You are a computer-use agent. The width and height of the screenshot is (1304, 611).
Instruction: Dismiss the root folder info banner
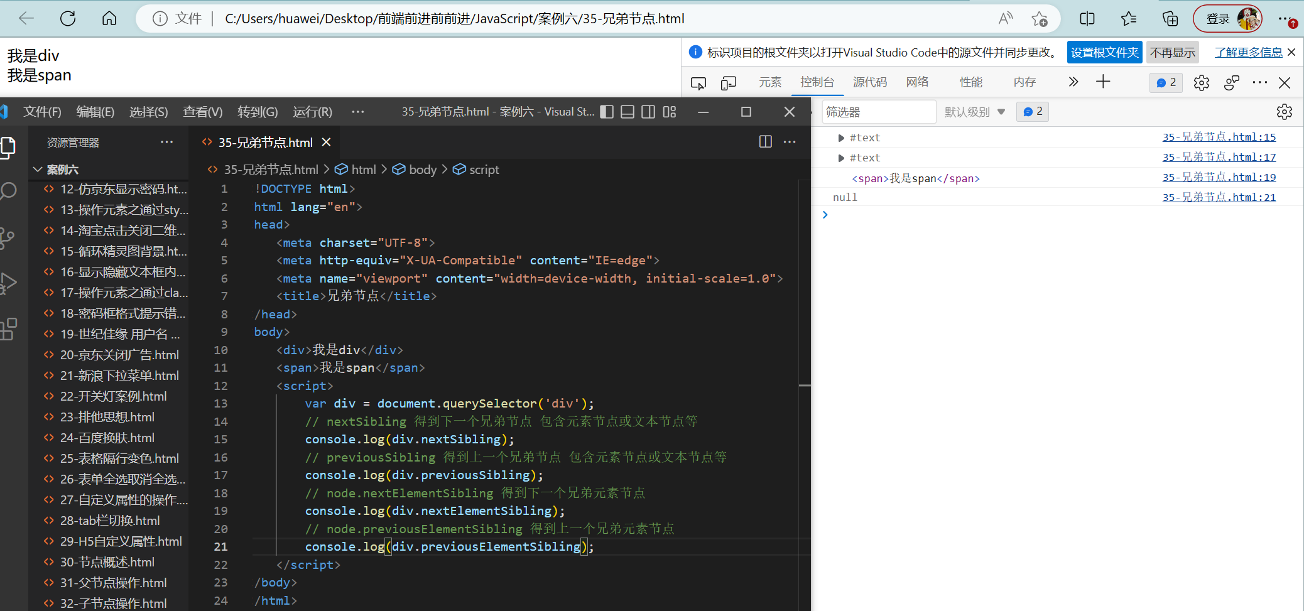click(1291, 52)
